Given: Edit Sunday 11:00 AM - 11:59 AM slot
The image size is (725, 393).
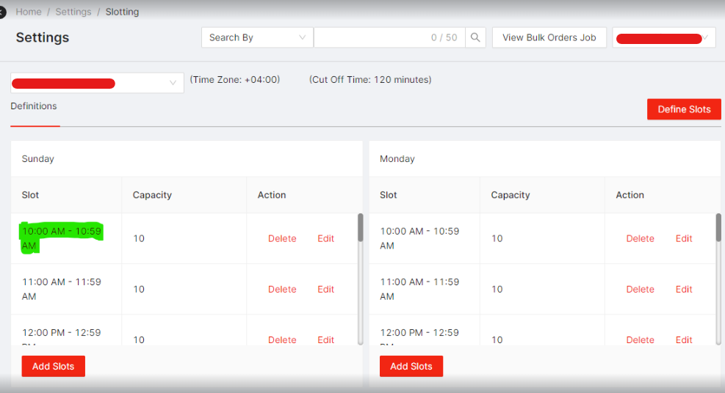Looking at the screenshot, I should point(325,290).
